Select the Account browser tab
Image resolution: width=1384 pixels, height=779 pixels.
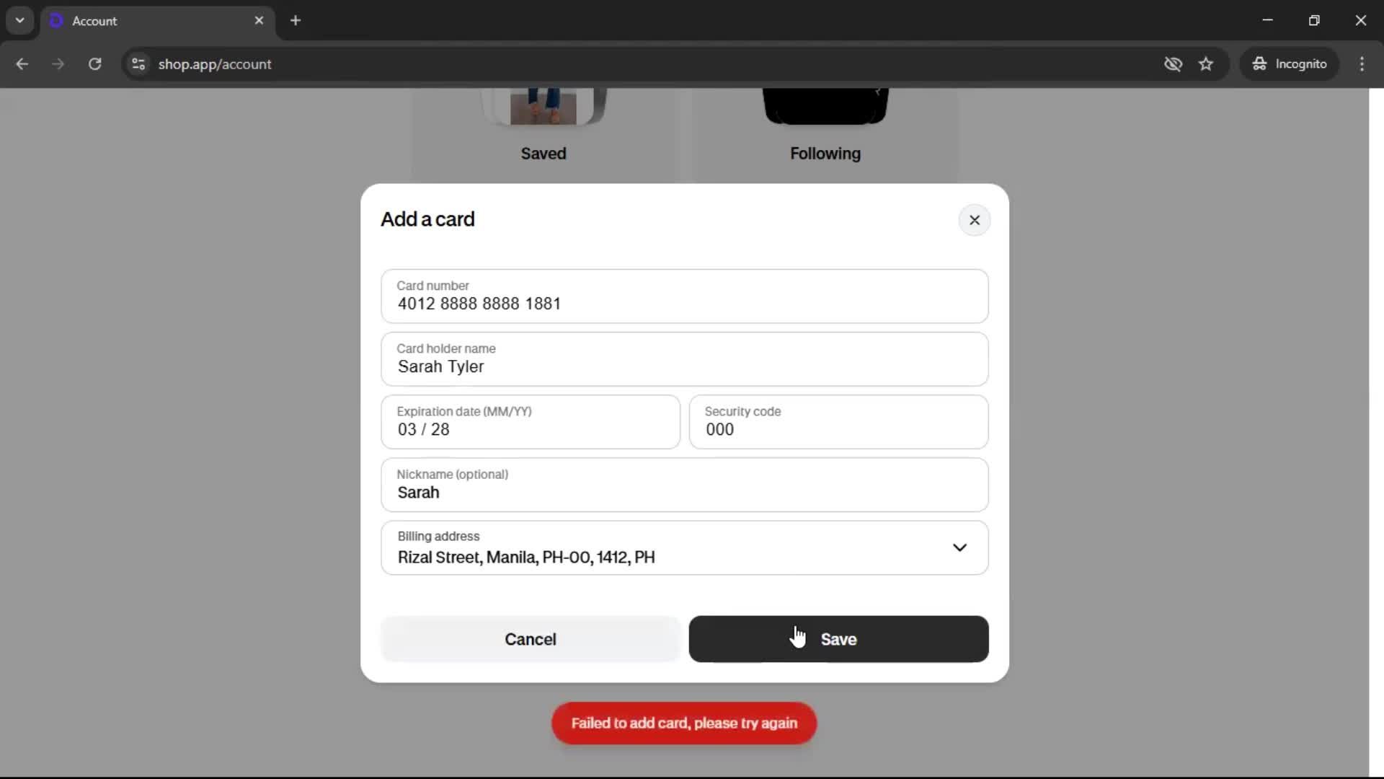144,21
